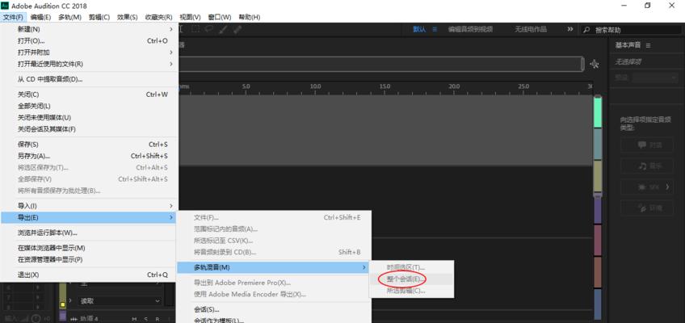Switch to 默认 workspace
Image resolution: width=685 pixels, height=323 pixels.
[419, 29]
